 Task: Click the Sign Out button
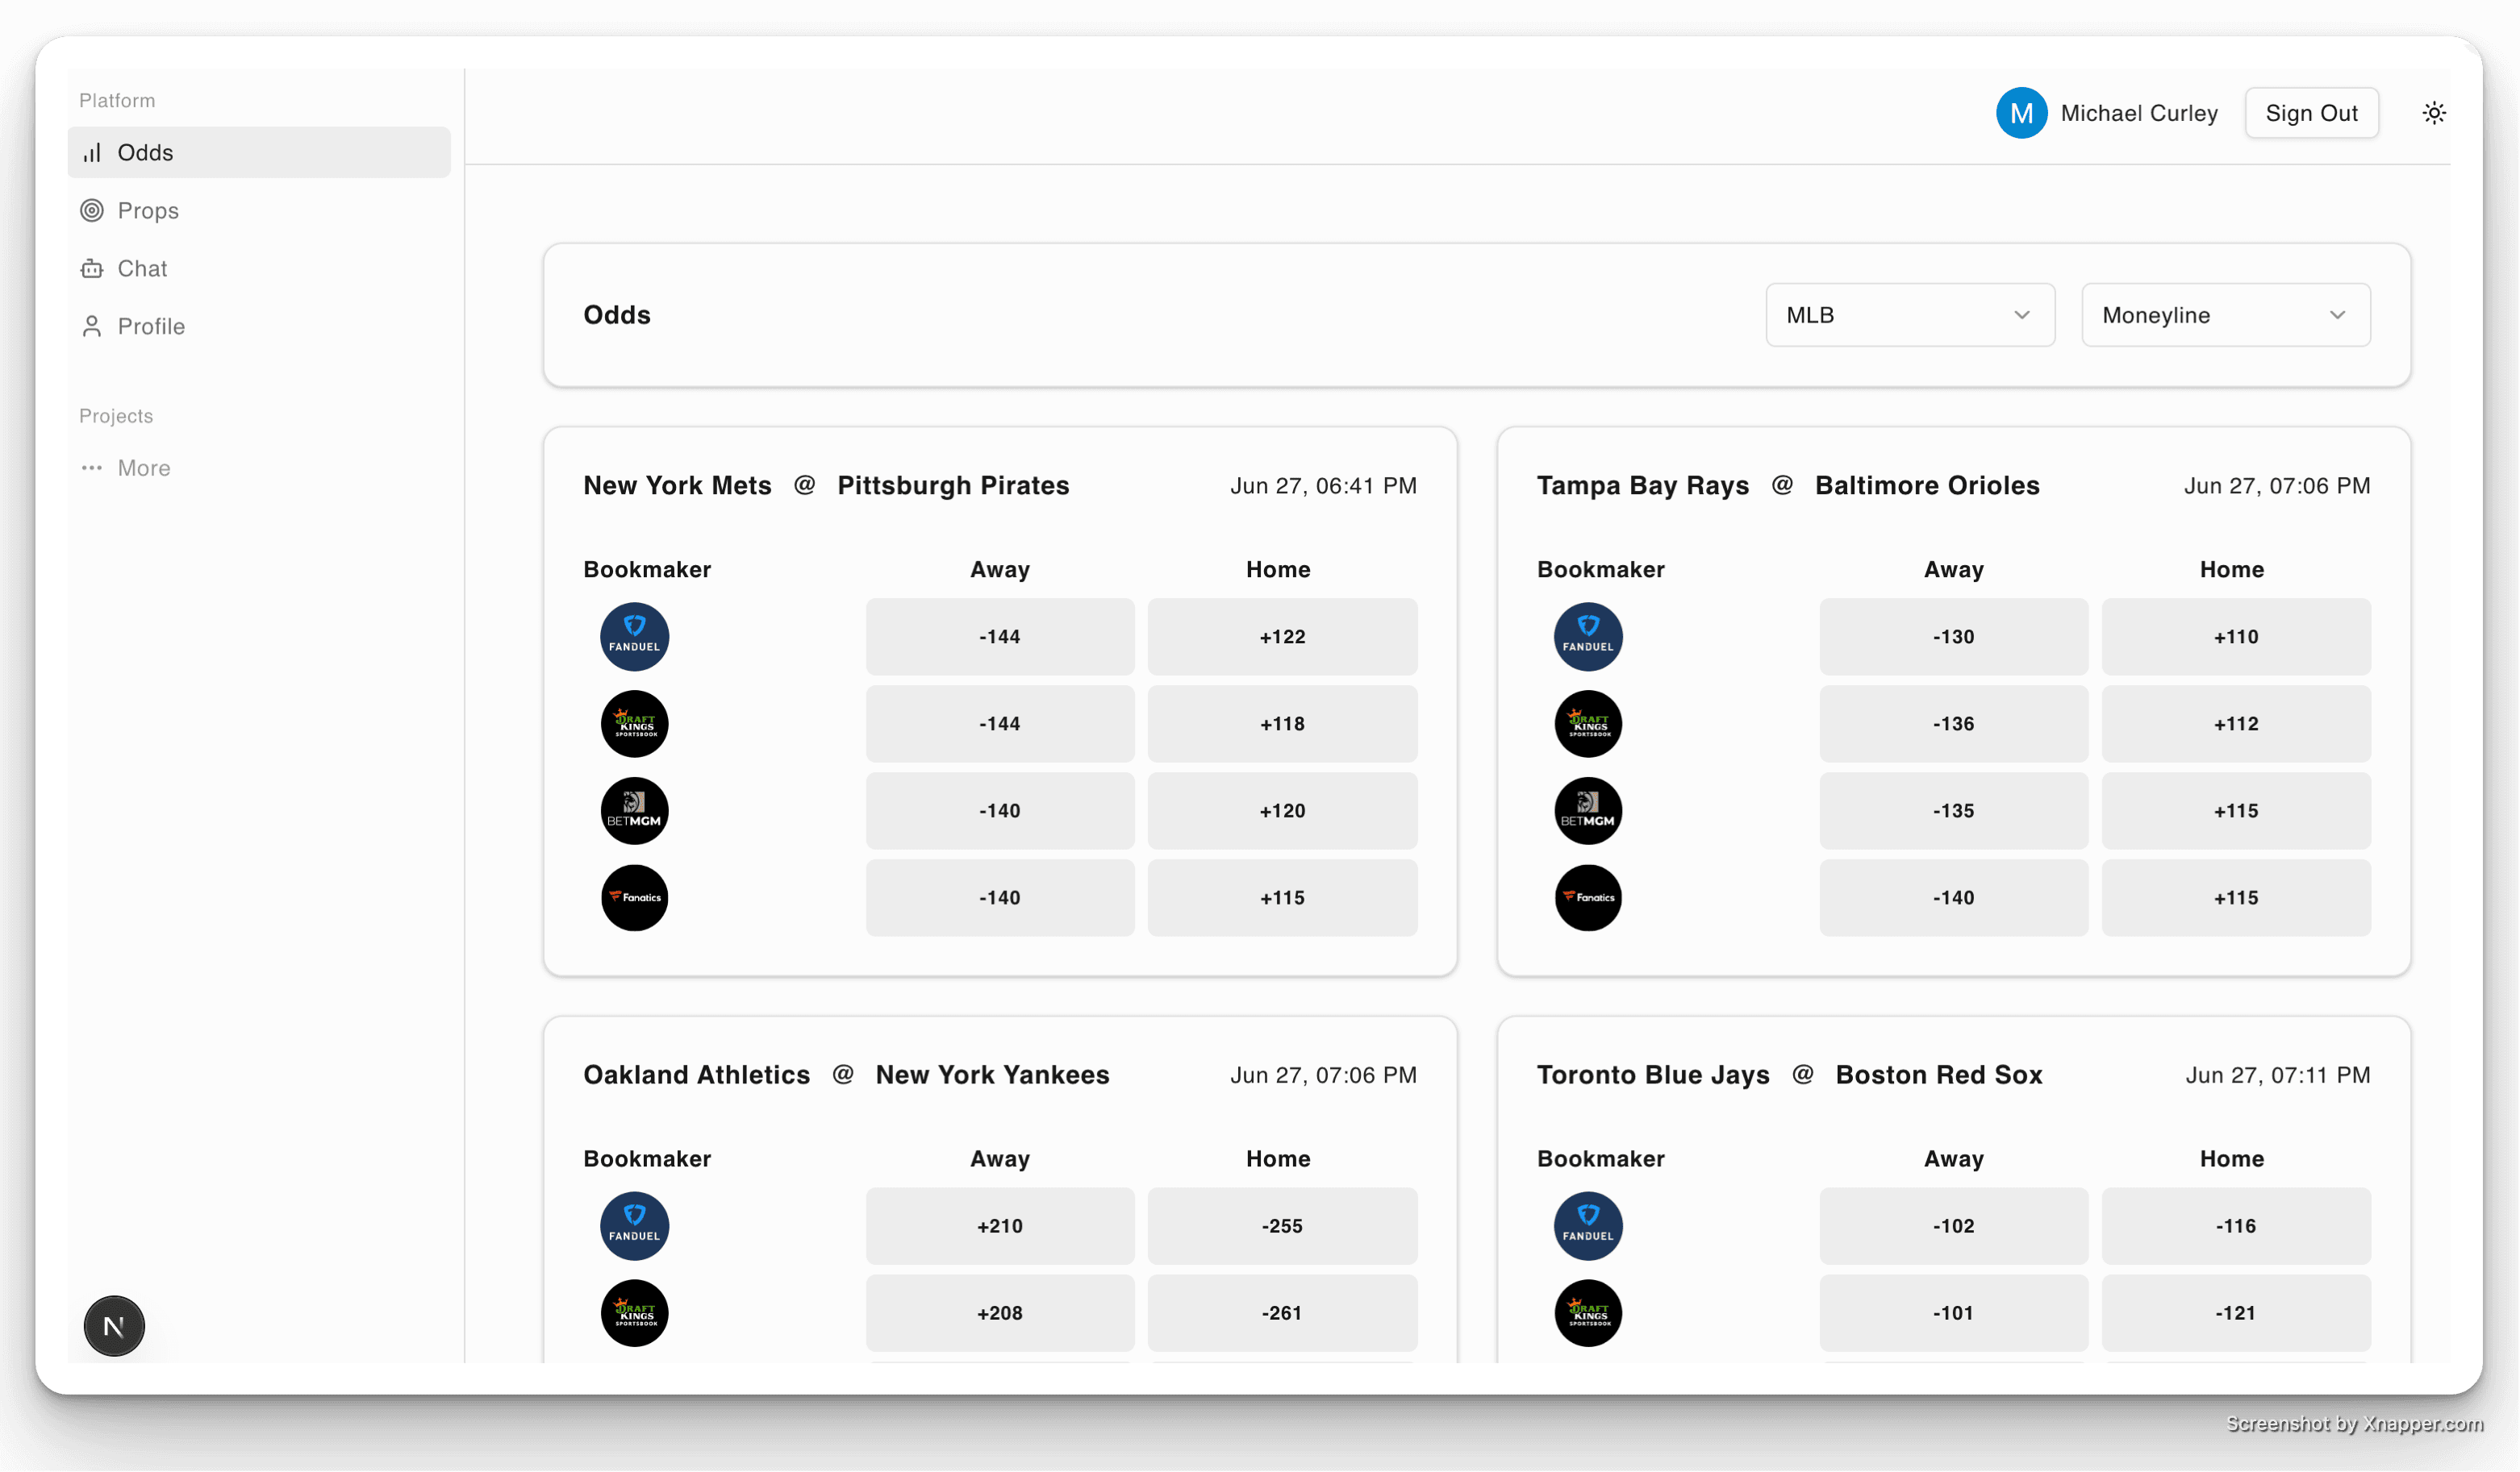2310,113
